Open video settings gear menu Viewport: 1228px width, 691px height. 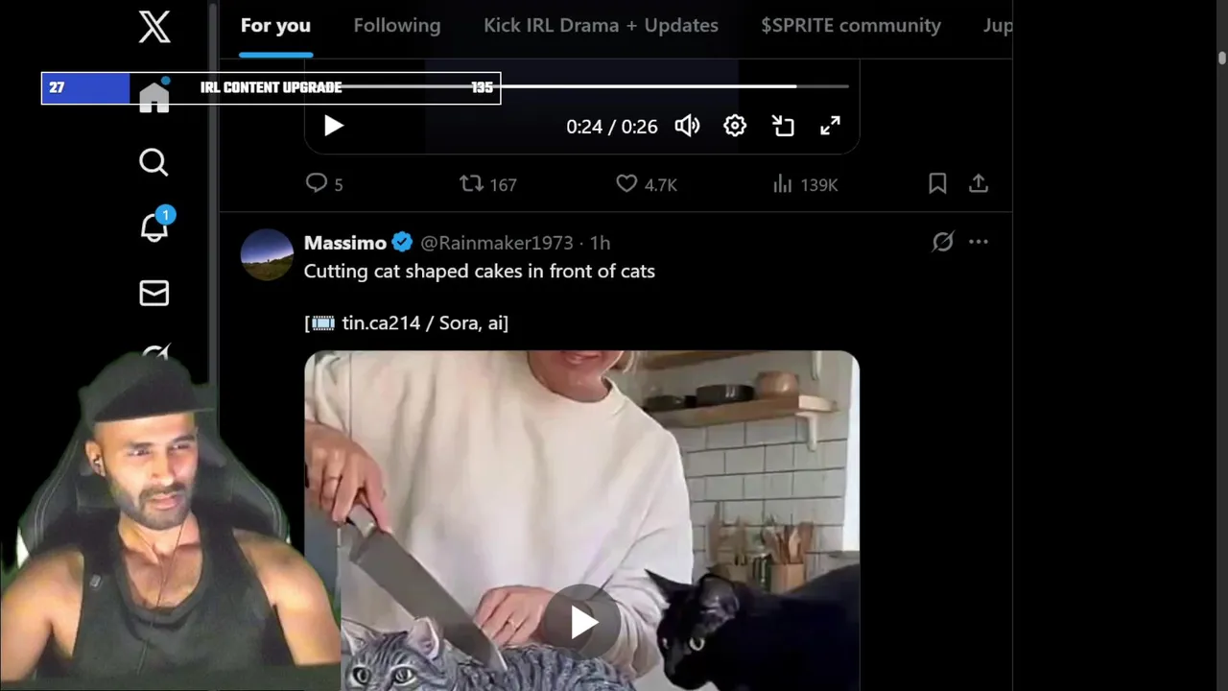coord(735,126)
